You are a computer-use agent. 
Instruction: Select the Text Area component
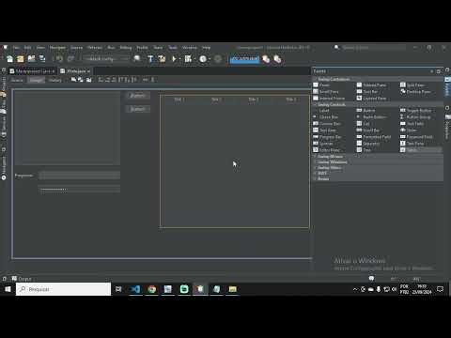click(325, 131)
